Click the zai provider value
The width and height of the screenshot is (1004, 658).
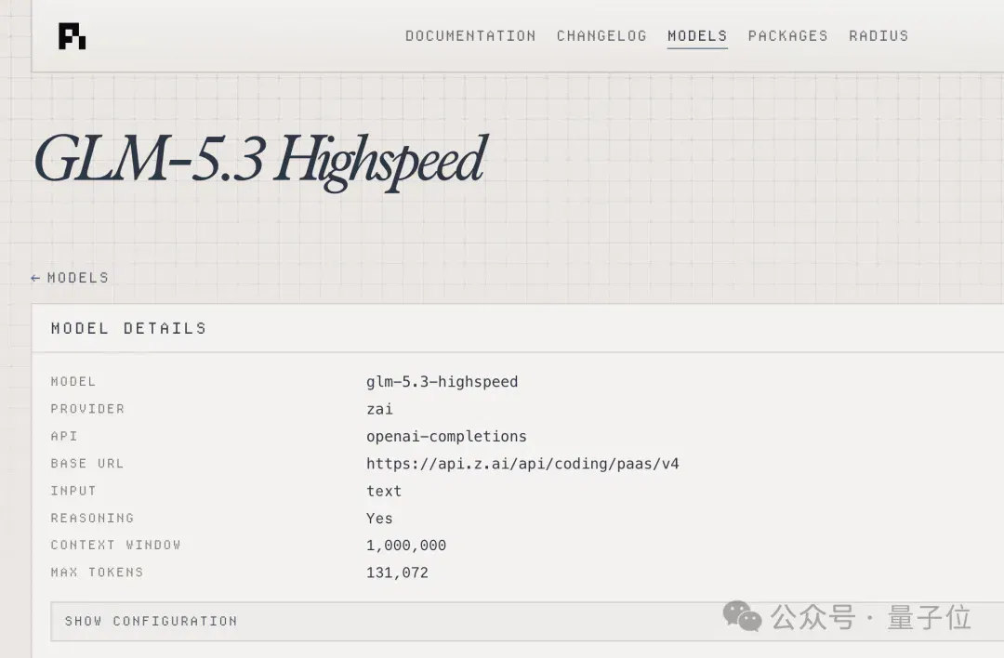(x=379, y=409)
